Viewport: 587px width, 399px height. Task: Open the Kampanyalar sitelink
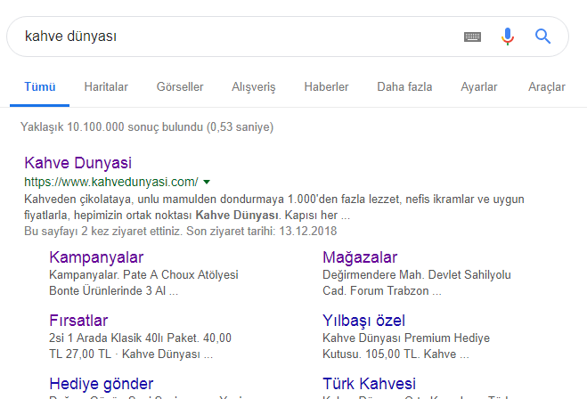click(96, 257)
